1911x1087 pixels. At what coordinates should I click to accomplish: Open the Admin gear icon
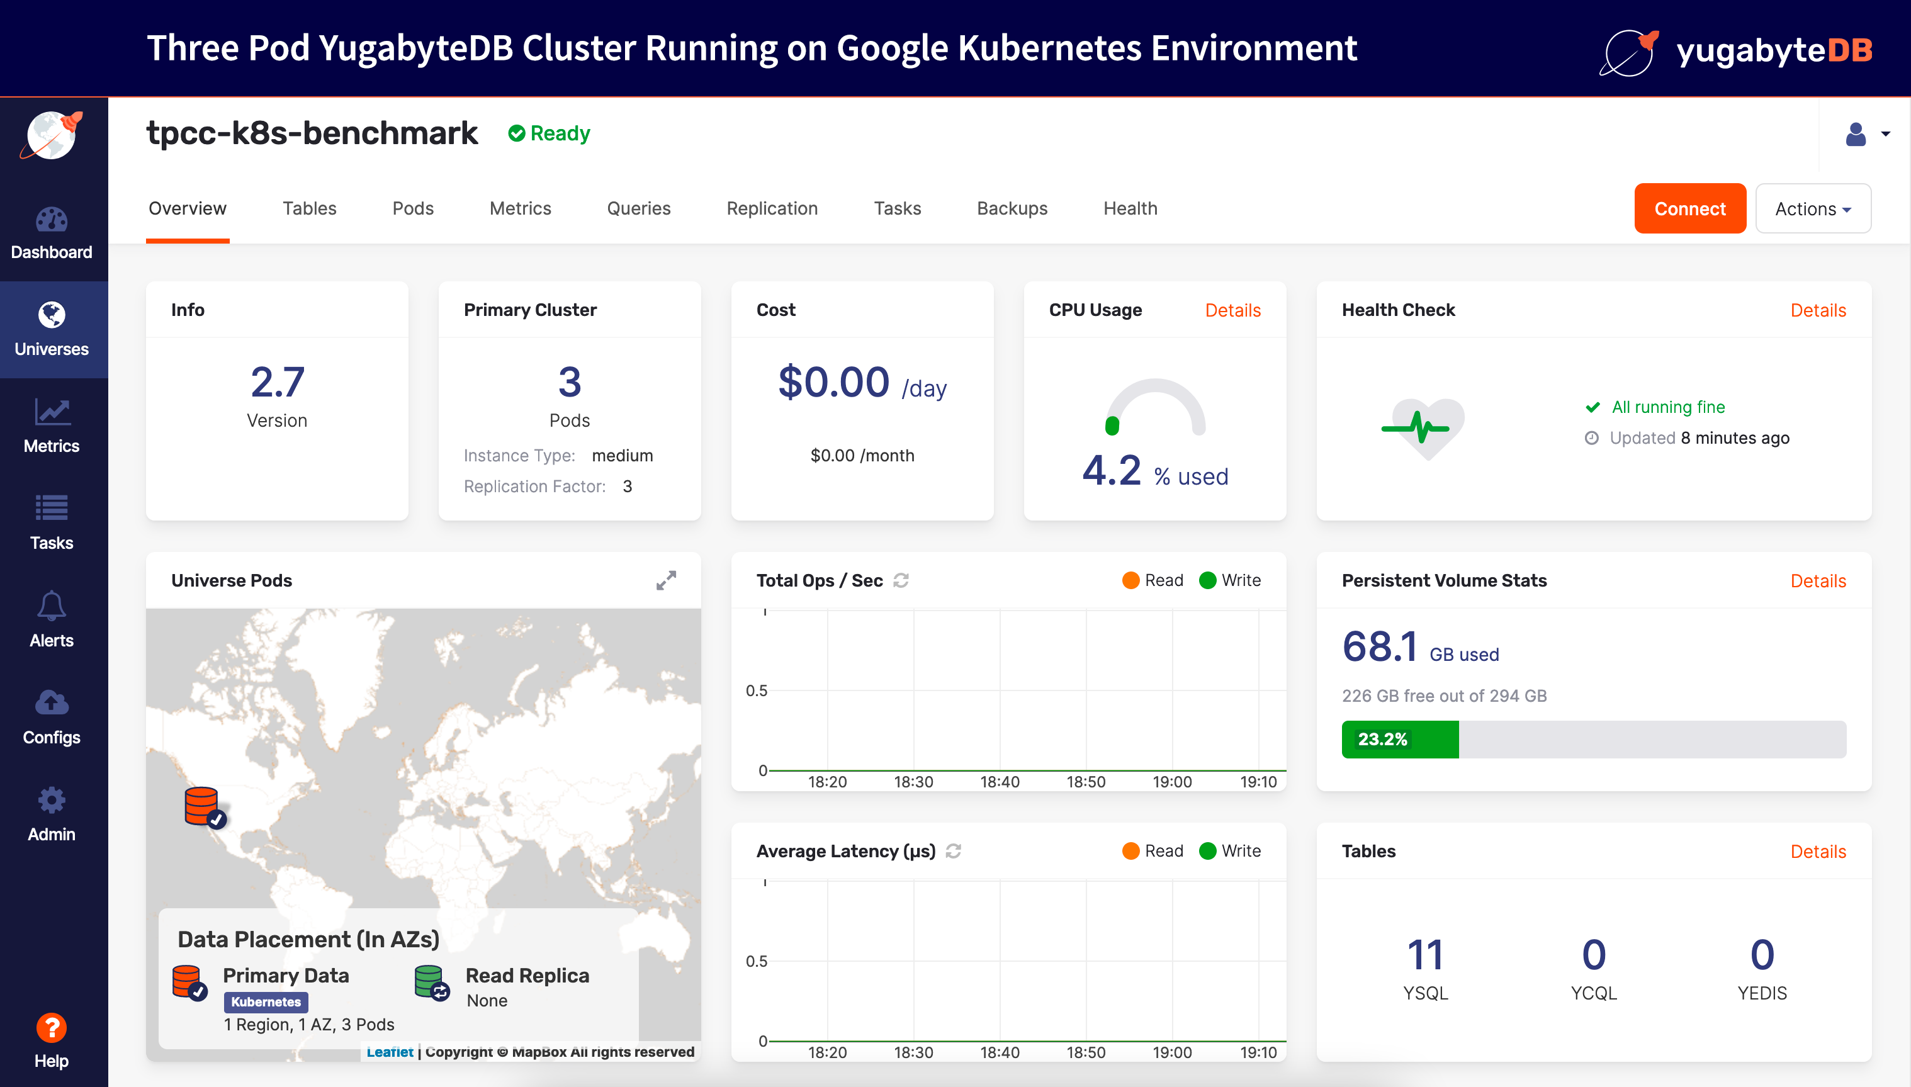pyautogui.click(x=52, y=801)
